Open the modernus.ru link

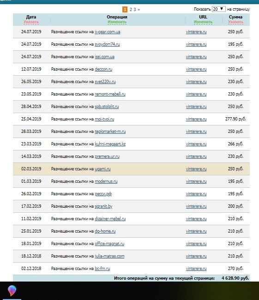coord(106,181)
